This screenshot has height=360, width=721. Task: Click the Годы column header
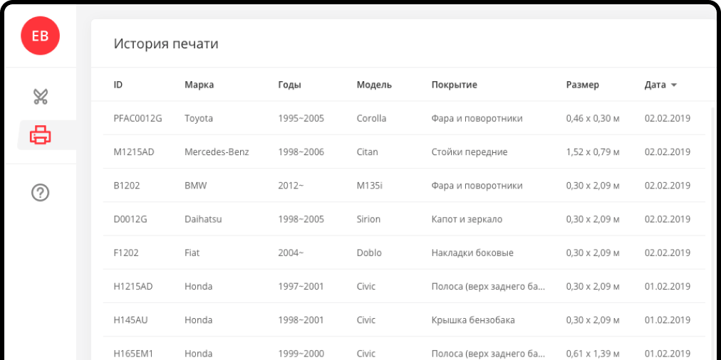(289, 85)
